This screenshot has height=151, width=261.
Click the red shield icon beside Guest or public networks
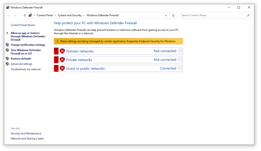[62, 68]
